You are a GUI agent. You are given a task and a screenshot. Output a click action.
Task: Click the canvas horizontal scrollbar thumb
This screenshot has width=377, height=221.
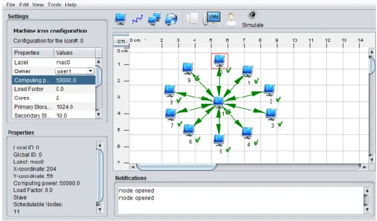pyautogui.click(x=177, y=167)
